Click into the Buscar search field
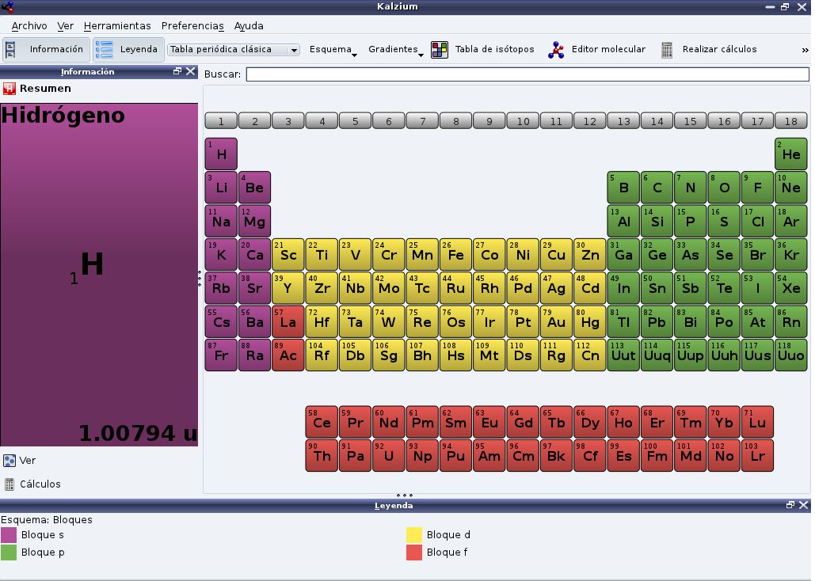 pos(527,74)
